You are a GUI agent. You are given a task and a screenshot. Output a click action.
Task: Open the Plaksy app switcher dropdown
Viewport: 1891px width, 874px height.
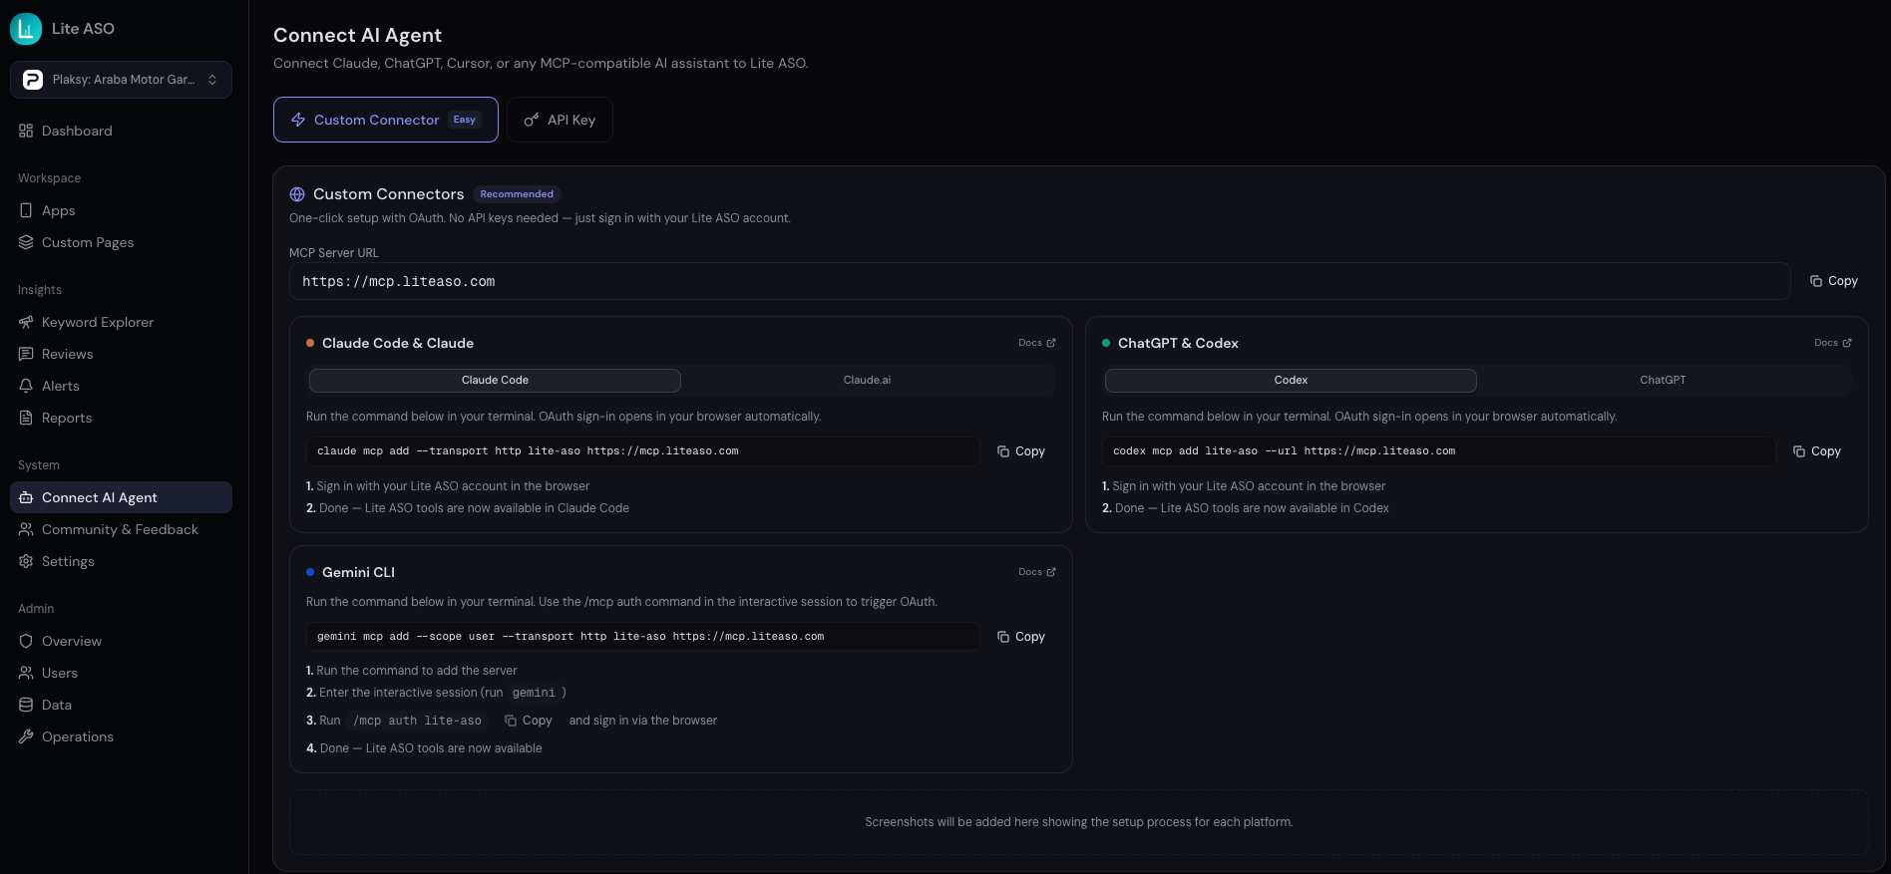pos(121,80)
